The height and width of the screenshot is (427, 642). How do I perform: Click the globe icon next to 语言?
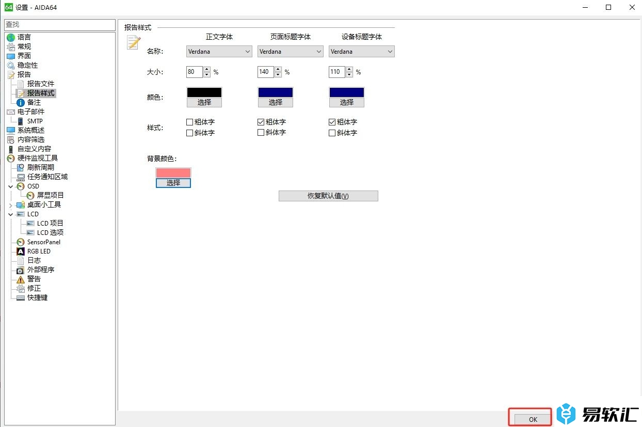tap(11, 37)
